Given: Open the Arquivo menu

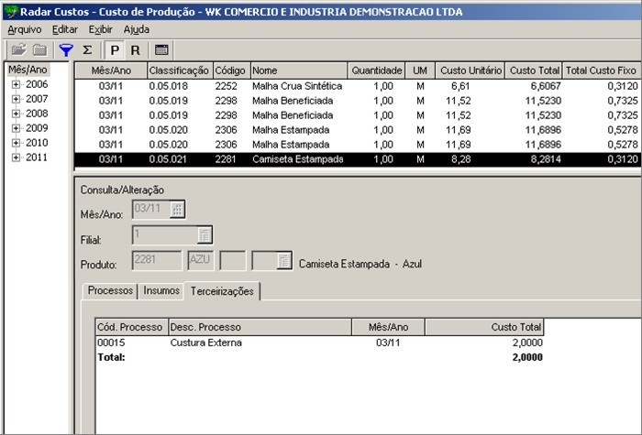Looking at the screenshot, I should click(25, 29).
